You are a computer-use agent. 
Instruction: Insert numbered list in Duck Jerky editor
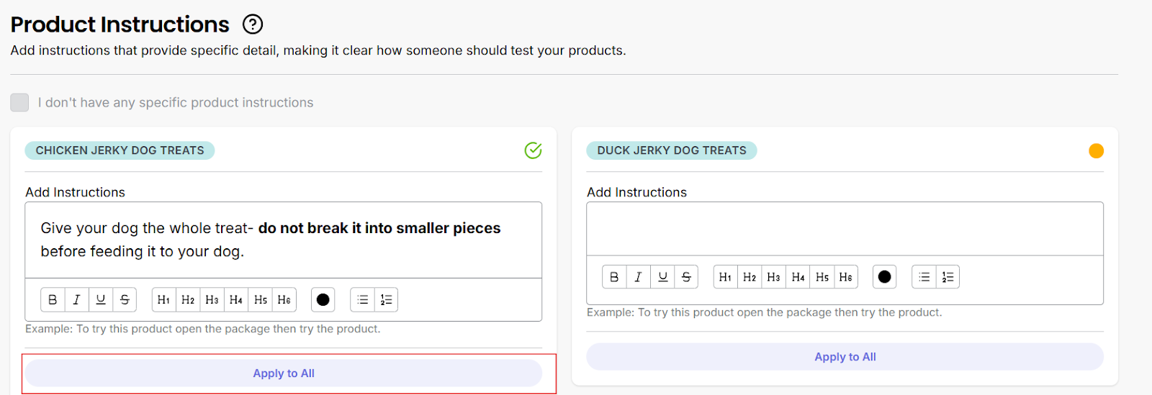click(x=948, y=277)
